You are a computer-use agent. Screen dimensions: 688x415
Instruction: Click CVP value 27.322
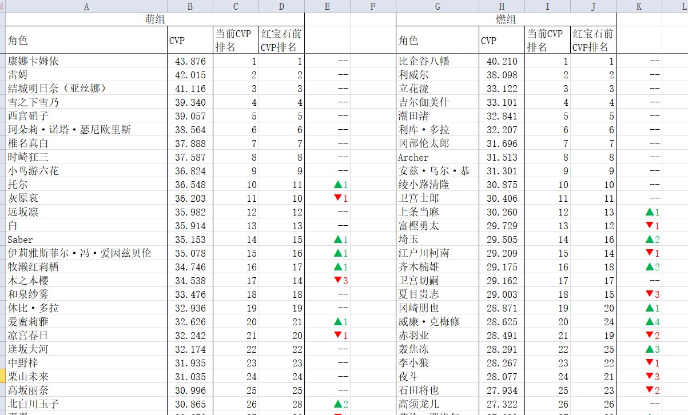click(502, 404)
